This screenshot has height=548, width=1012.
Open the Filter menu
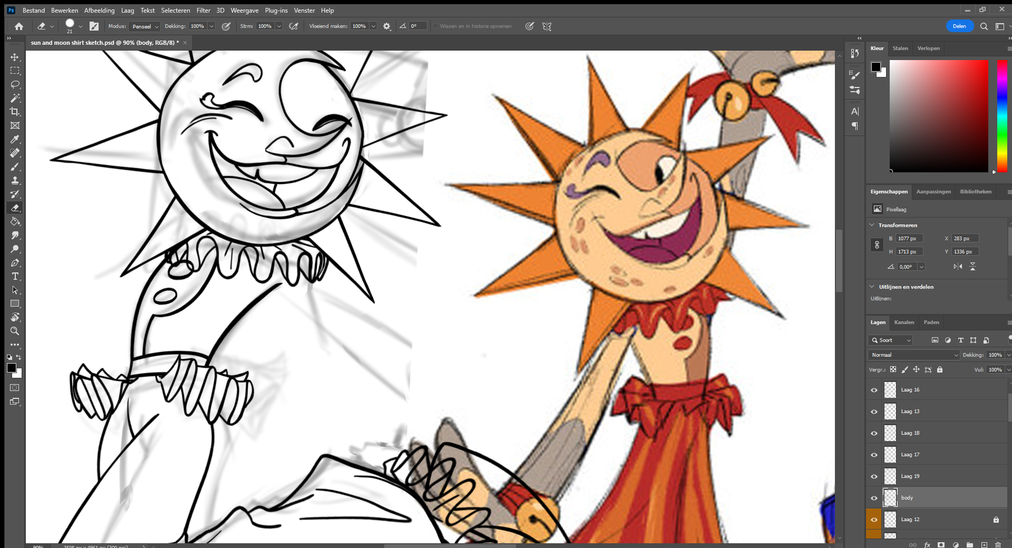click(x=203, y=11)
